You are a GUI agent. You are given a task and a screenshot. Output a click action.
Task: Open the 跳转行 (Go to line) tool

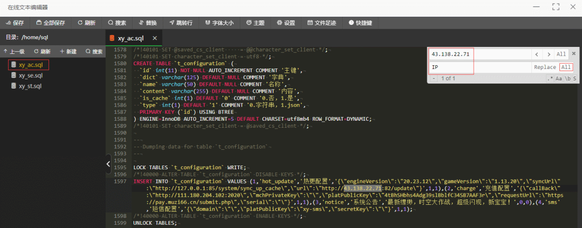181,23
